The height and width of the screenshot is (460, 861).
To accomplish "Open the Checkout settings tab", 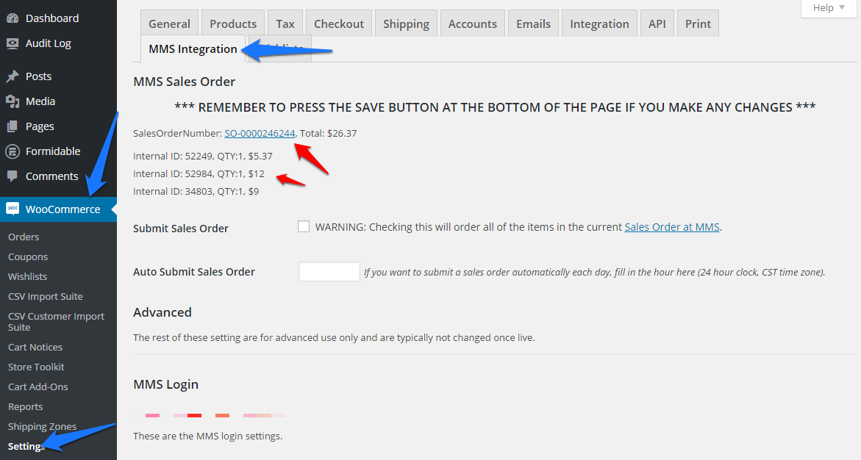I will 339,24.
